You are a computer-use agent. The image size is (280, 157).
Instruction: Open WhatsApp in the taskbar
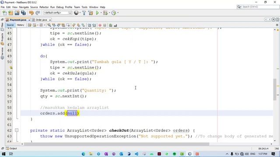click(x=167, y=154)
